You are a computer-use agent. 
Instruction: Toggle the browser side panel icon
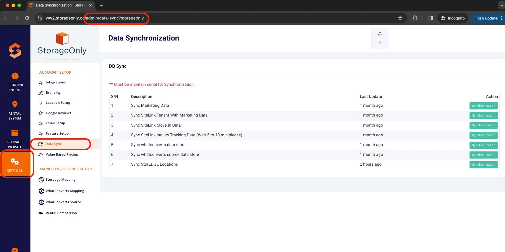(430, 18)
